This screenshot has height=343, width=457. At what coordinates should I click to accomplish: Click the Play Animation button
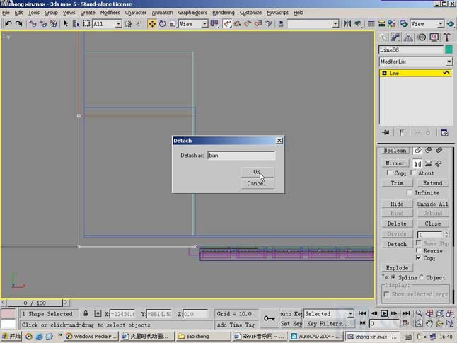[384, 313]
